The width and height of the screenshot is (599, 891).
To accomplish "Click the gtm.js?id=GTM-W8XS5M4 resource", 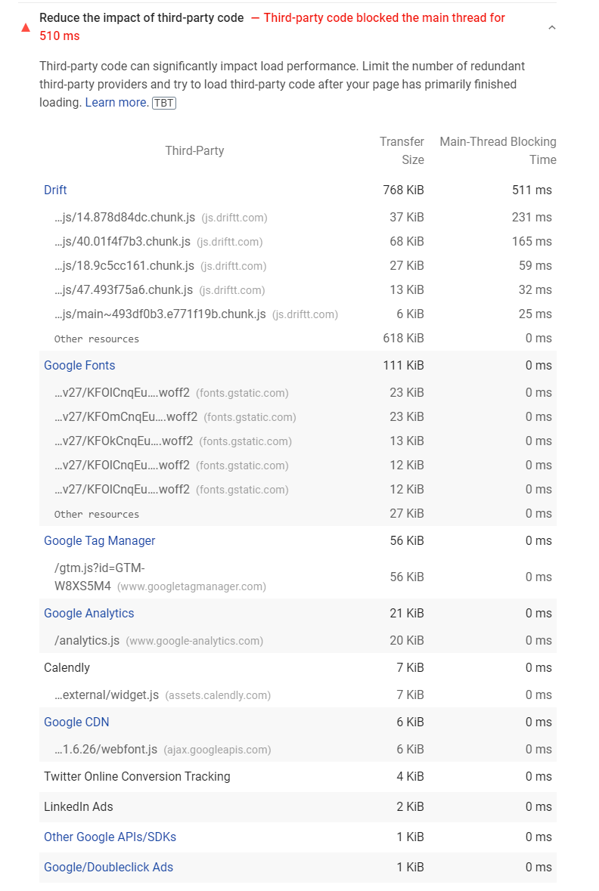I will pos(160,577).
